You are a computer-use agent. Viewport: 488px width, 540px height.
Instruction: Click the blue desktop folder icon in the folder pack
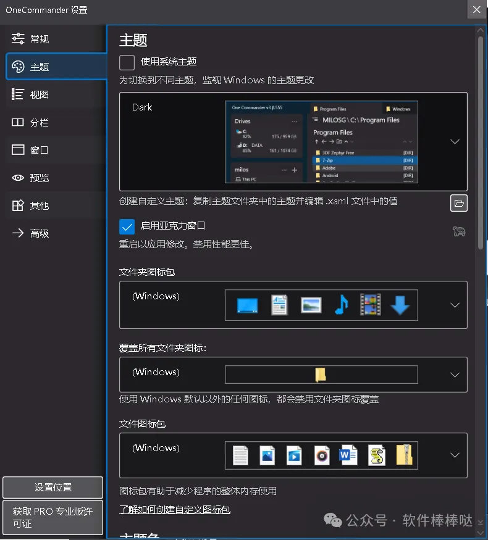(x=248, y=305)
